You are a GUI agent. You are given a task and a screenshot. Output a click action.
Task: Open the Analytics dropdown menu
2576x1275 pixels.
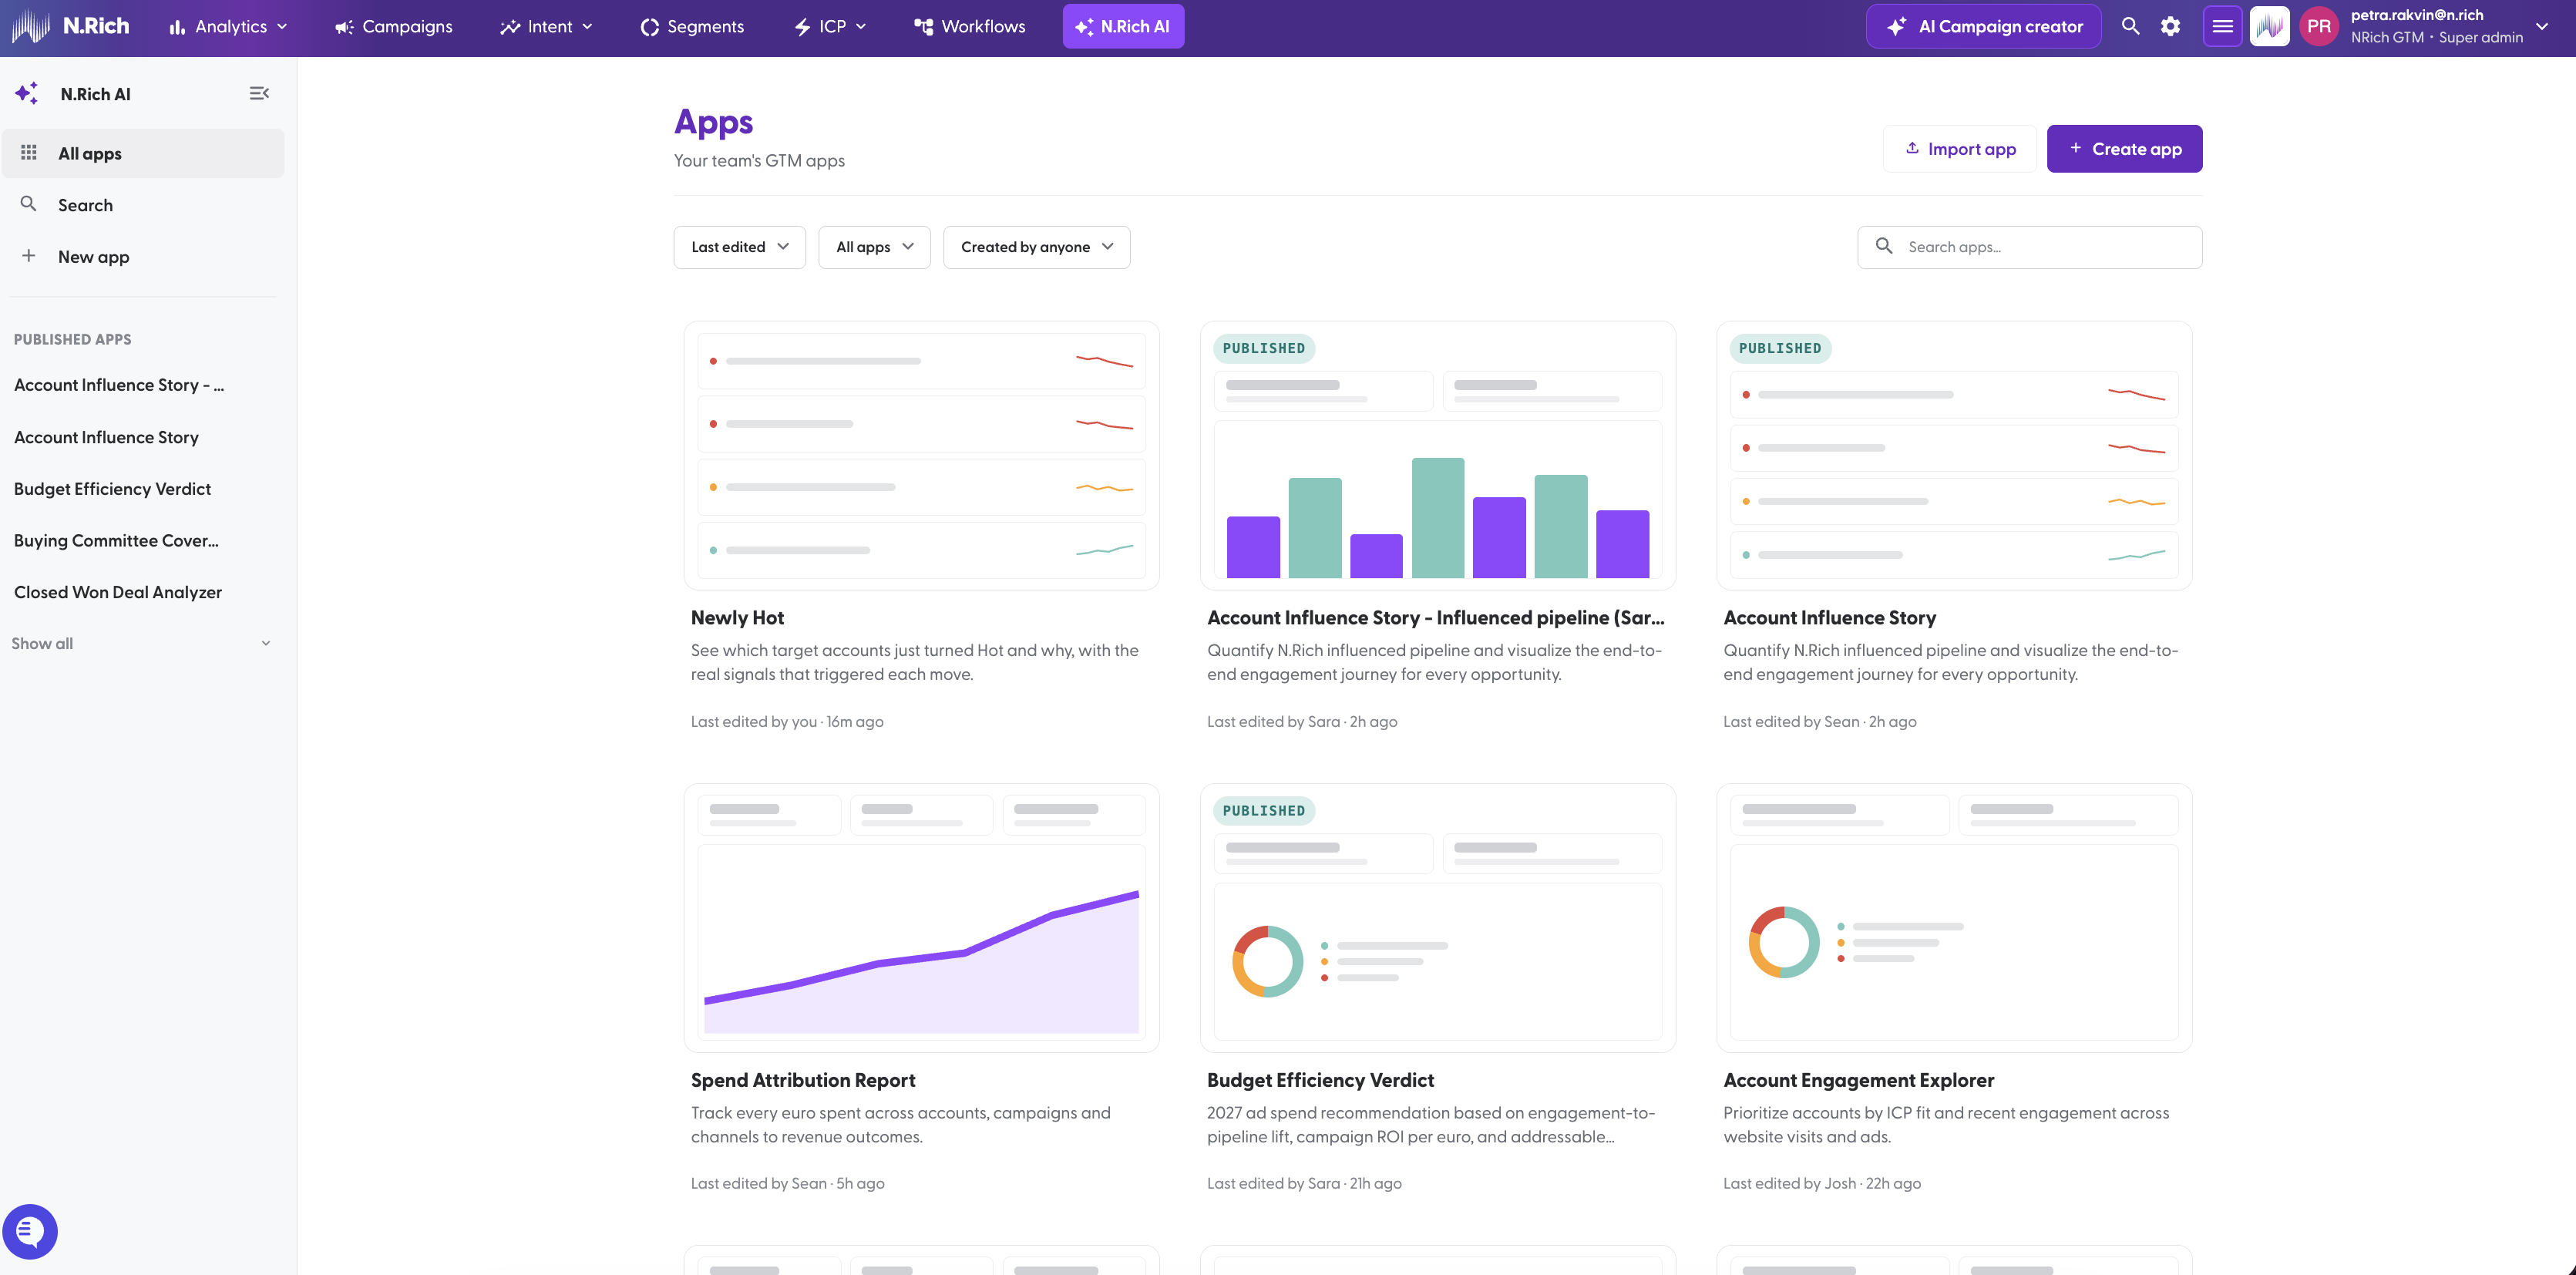(228, 27)
